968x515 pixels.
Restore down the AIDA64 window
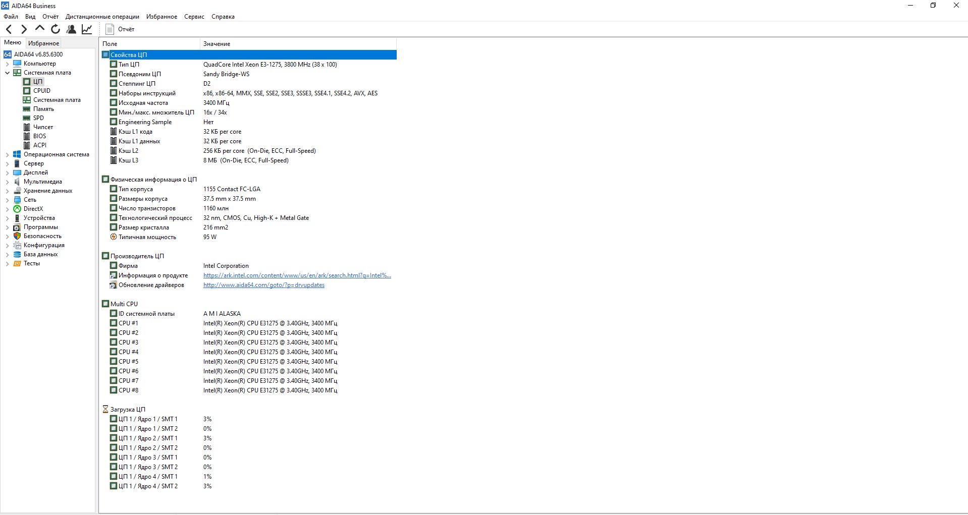tap(933, 6)
